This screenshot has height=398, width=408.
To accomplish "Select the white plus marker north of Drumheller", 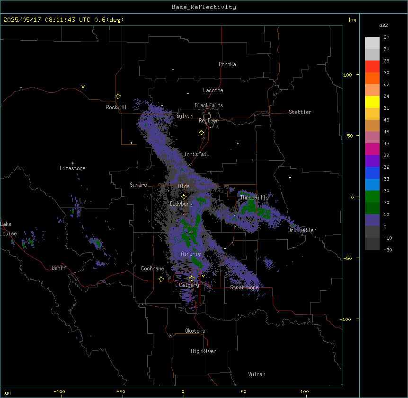I will [290, 177].
